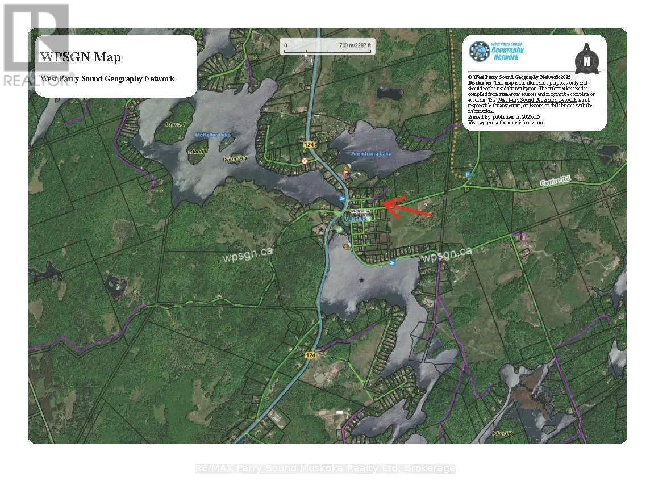
Task: Click Highway 124 shield near Armstrong Lake
Action: (309, 145)
